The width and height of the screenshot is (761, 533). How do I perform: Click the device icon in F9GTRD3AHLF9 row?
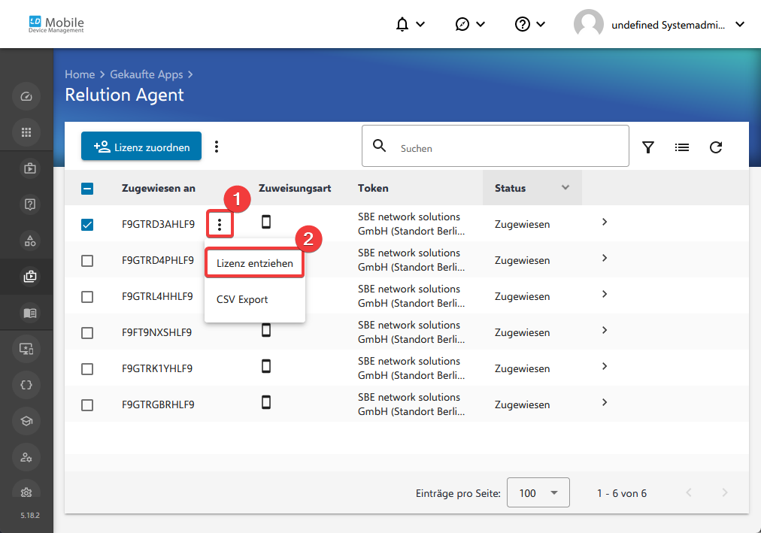pyautogui.click(x=266, y=222)
